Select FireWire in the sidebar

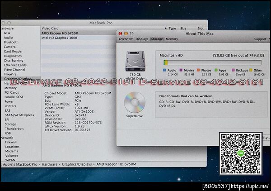(10, 74)
